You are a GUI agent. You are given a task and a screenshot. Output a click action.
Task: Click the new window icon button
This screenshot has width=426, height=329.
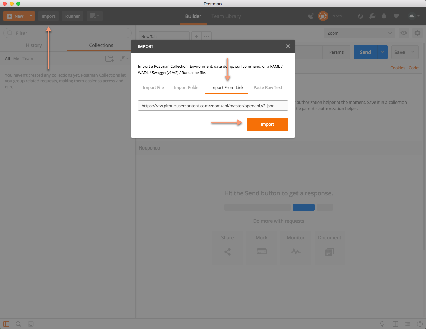(94, 16)
